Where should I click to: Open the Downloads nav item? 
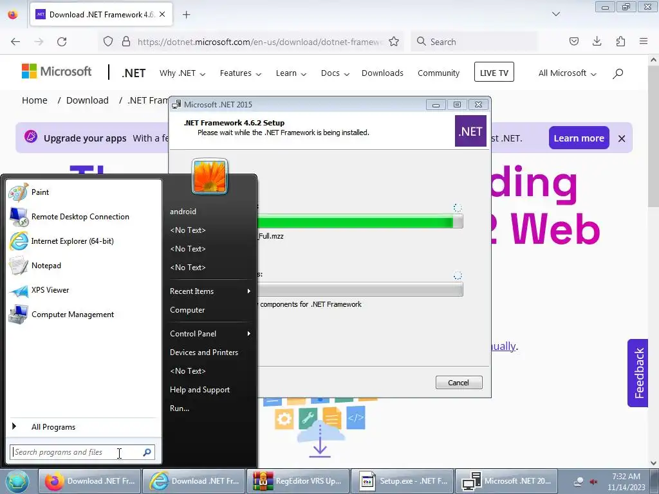pos(382,73)
